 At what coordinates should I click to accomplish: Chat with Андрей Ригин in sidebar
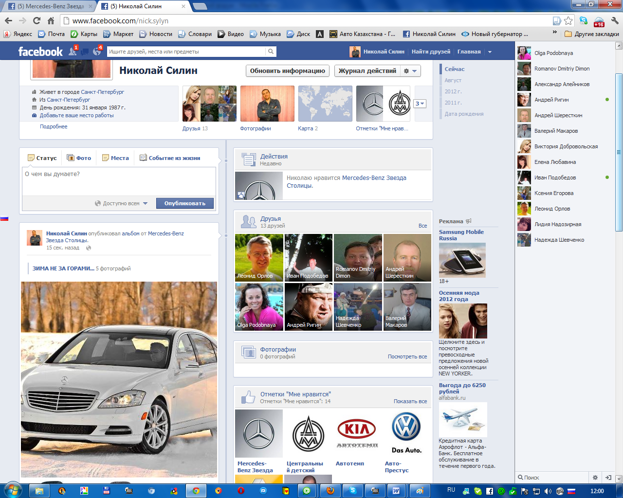[x=563, y=100]
